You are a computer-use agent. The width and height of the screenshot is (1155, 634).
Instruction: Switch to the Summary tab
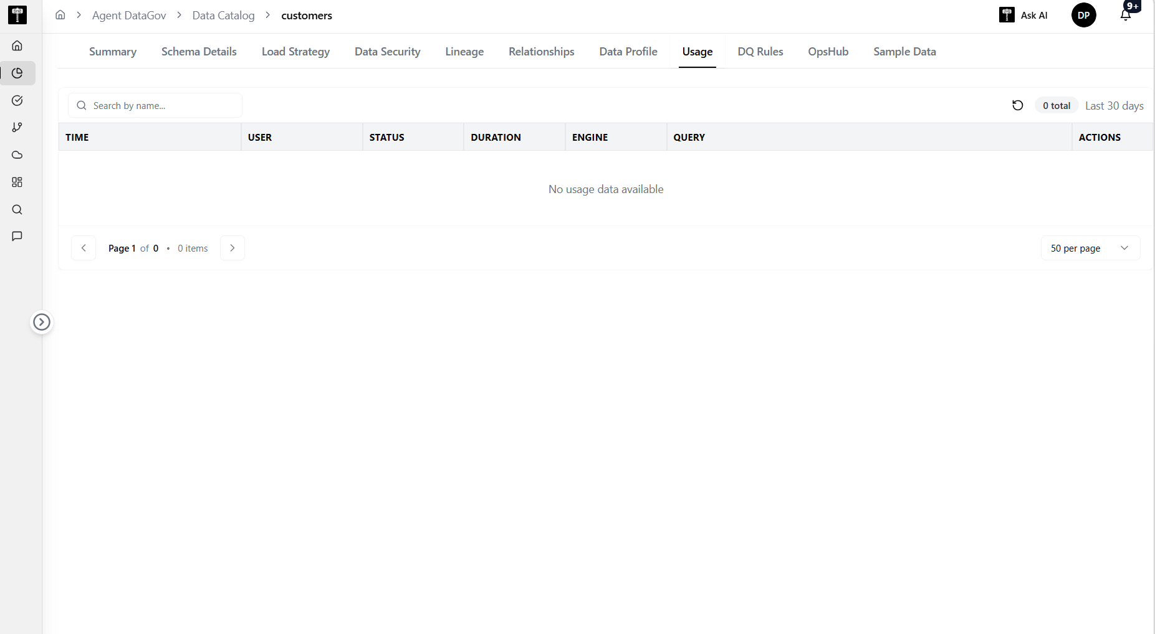113,52
